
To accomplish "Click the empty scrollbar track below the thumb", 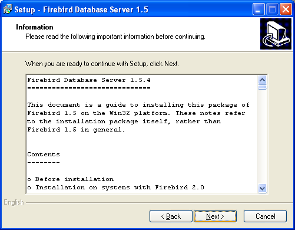I will 262,137.
